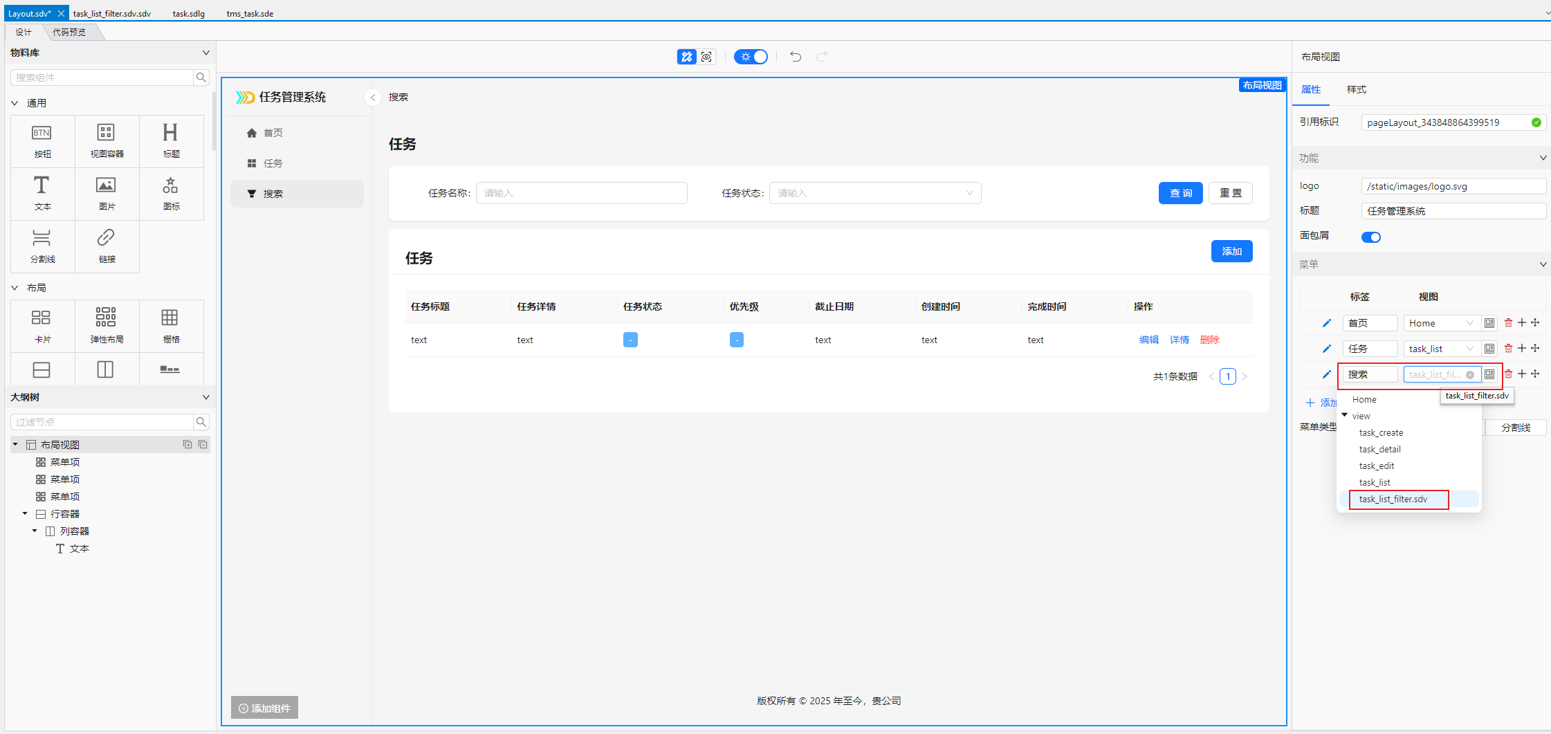Image resolution: width=1551 pixels, height=734 pixels.
Task: Open the Home view dropdown
Action: pyautogui.click(x=1442, y=323)
